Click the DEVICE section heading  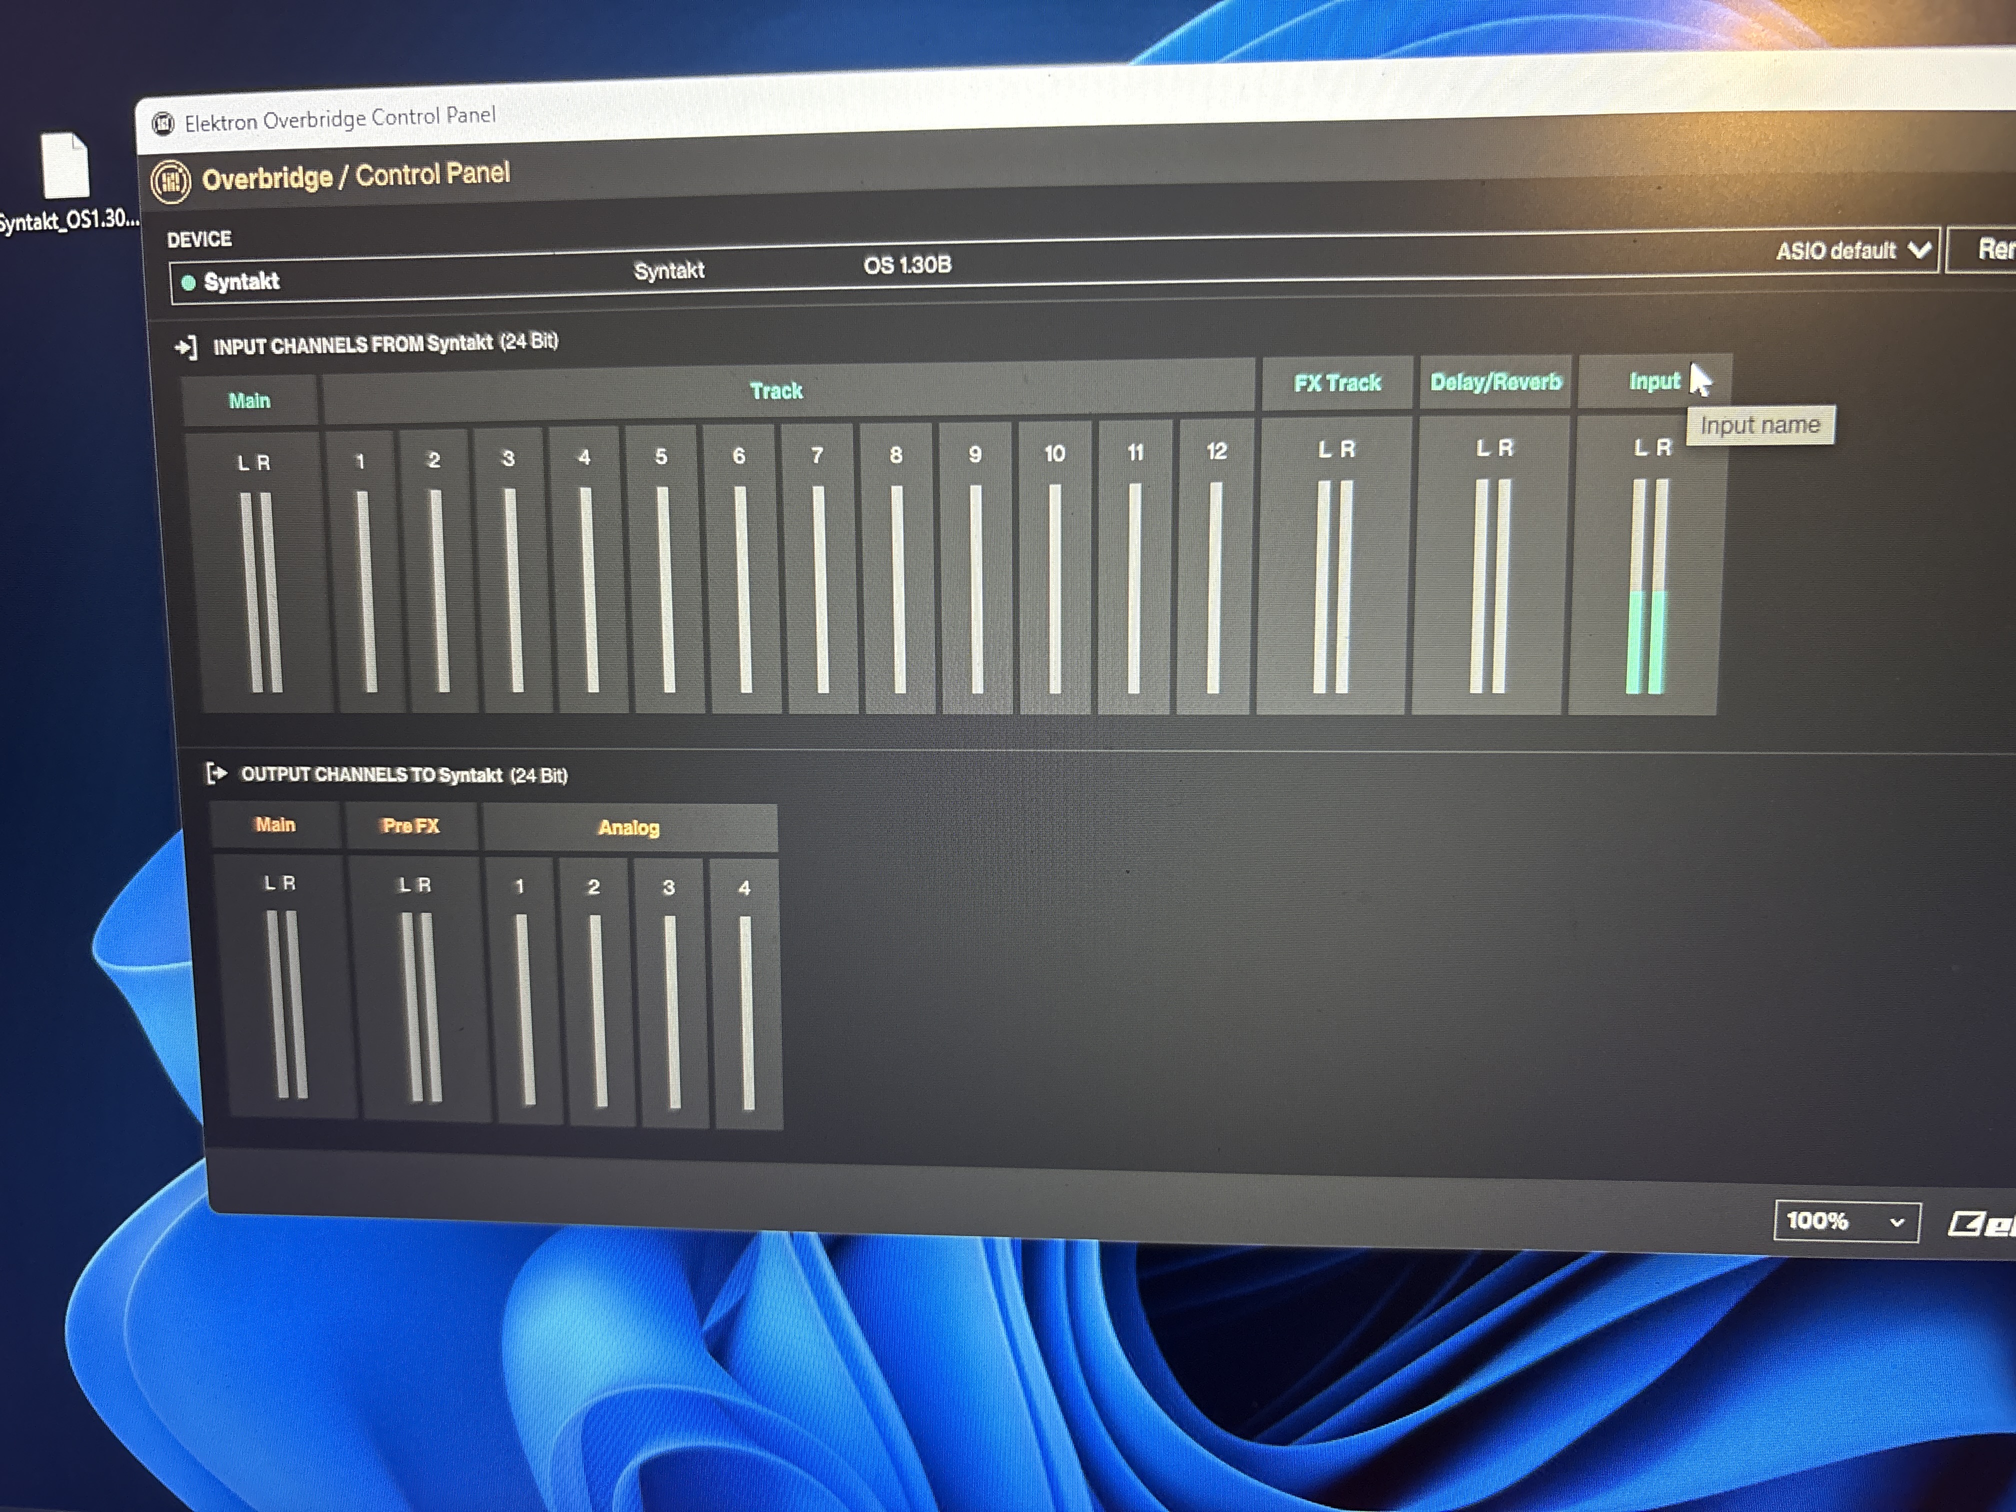tap(198, 239)
